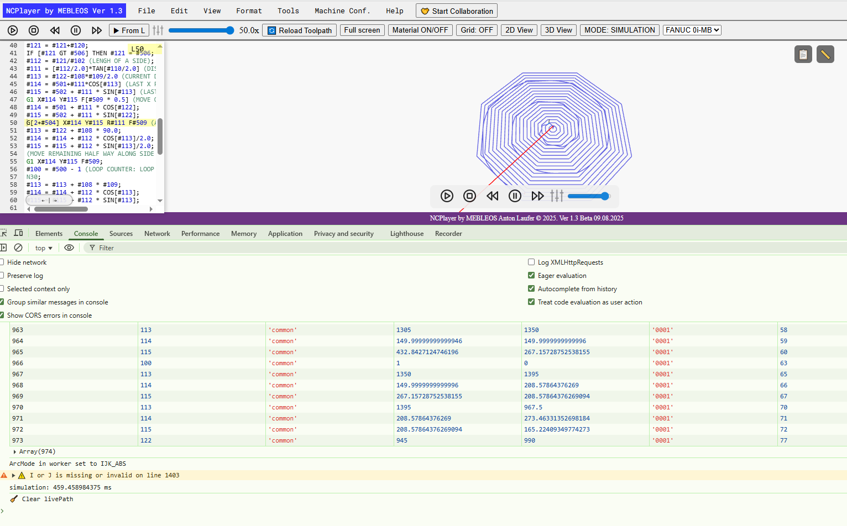Image resolution: width=847 pixels, height=526 pixels.
Task: Open the top context dropdown
Action: (44, 248)
